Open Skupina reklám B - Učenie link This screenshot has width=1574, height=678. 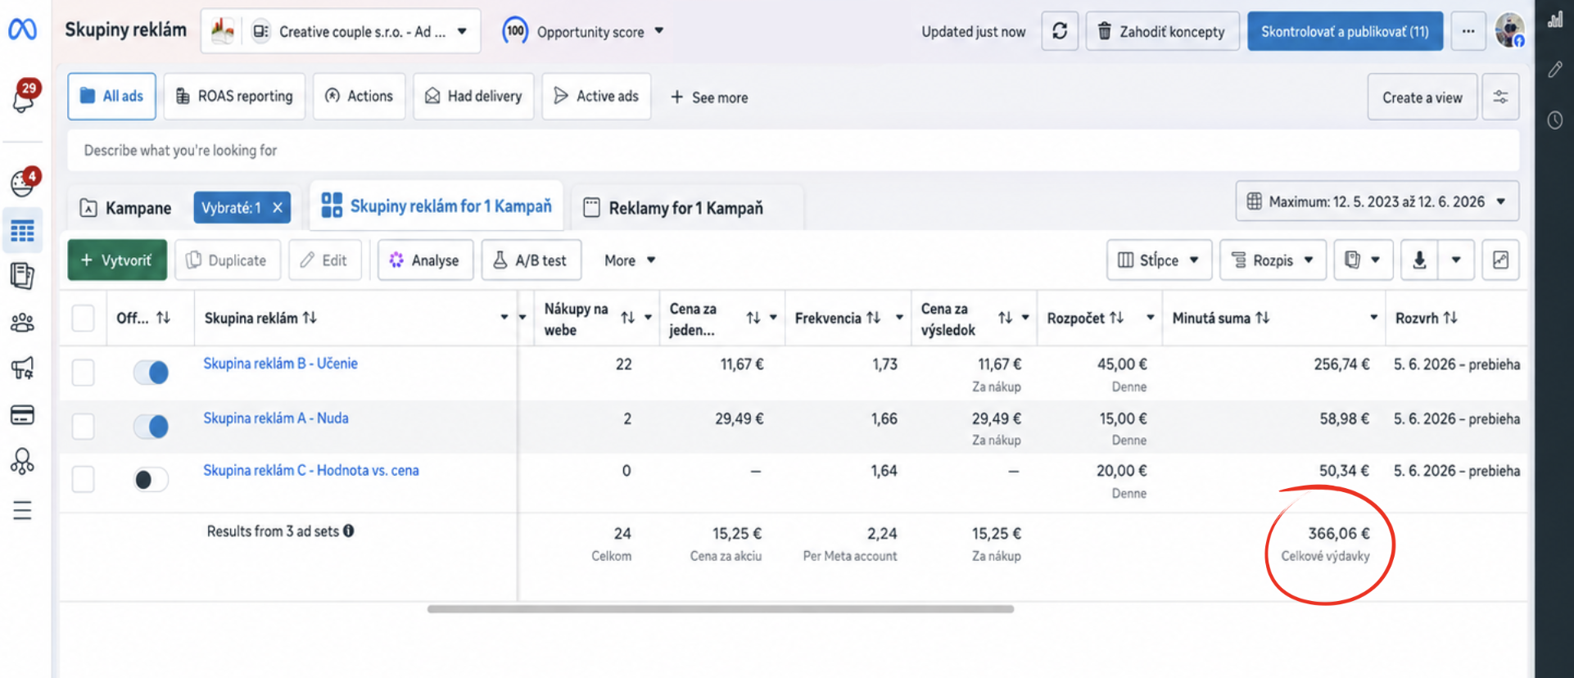pyautogui.click(x=280, y=364)
